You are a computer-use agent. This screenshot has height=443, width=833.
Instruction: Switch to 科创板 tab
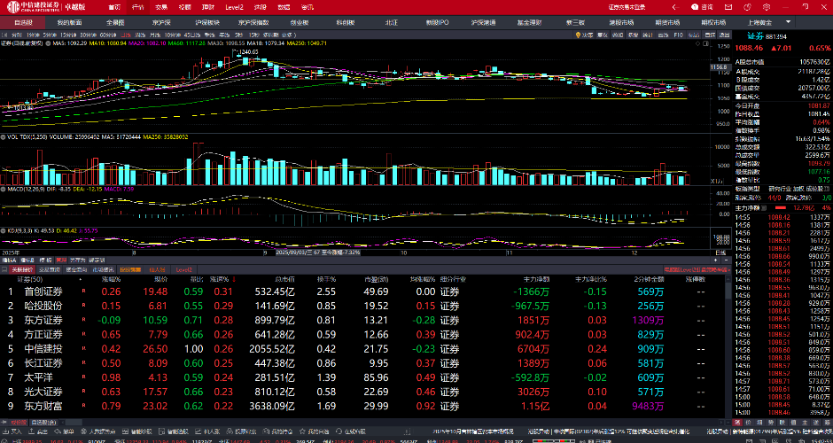click(346, 22)
